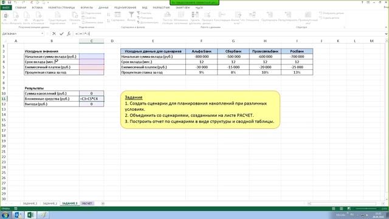
Task: Click Show Detail command
Action: point(331,13)
